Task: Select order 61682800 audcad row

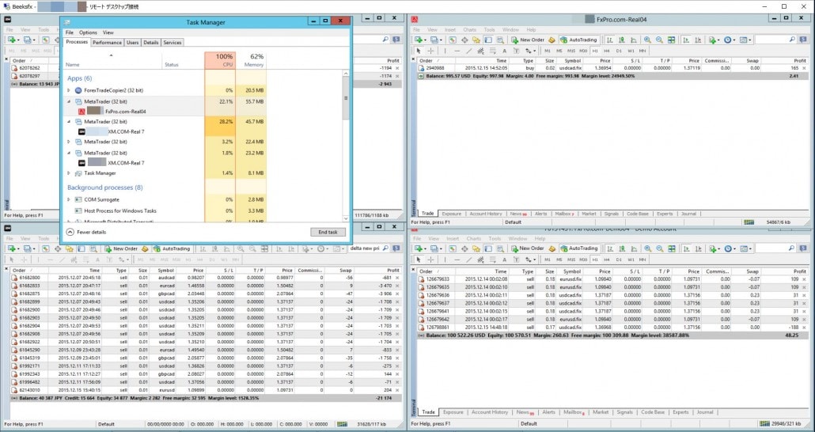Action: pos(207,278)
